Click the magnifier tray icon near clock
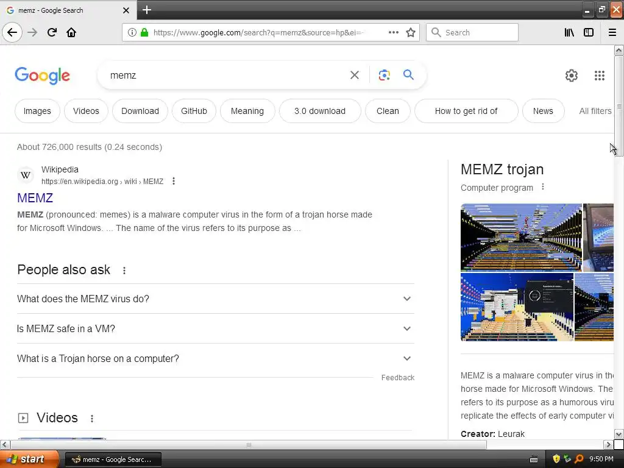624x468 pixels. (579, 459)
